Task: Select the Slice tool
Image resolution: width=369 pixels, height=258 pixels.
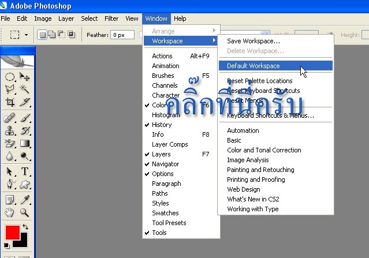Action: pos(24,102)
